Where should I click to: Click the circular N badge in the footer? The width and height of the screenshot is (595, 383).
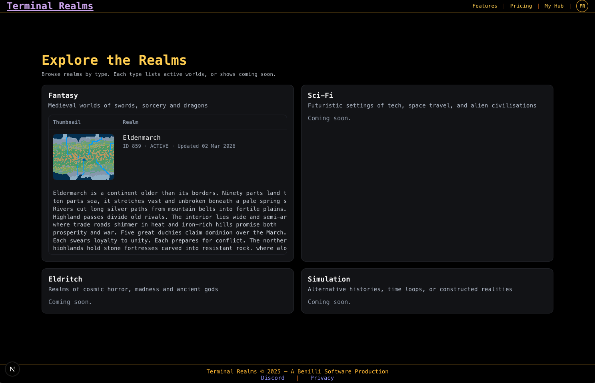pyautogui.click(x=12, y=369)
